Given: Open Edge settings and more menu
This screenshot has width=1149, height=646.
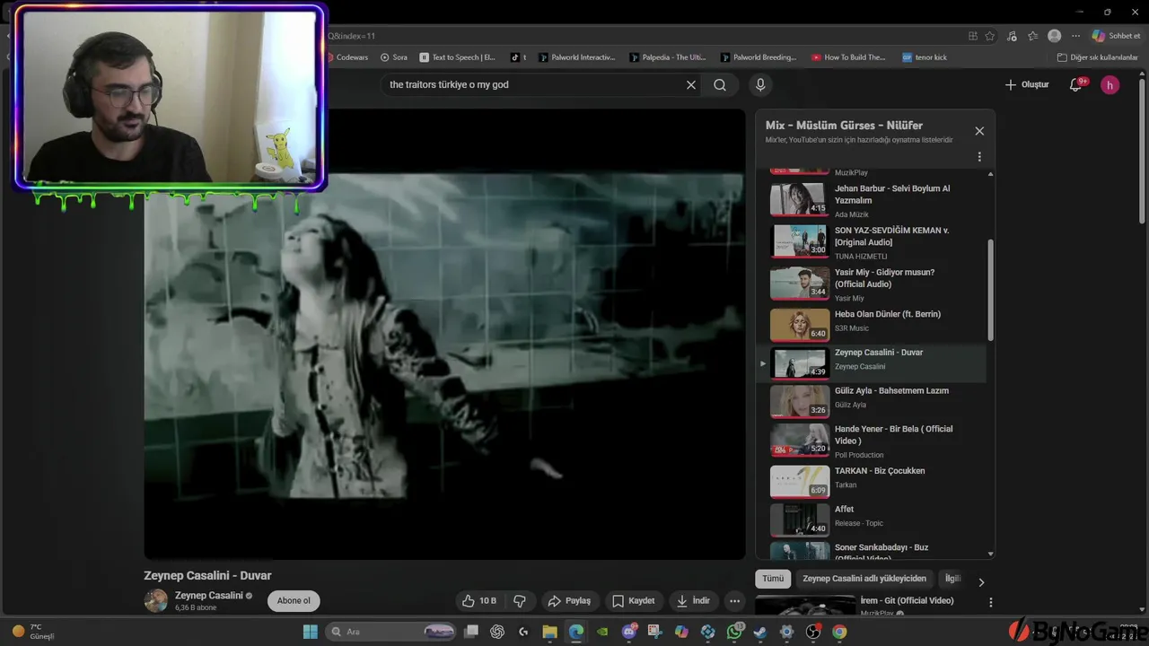Looking at the screenshot, I should [x=1075, y=36].
